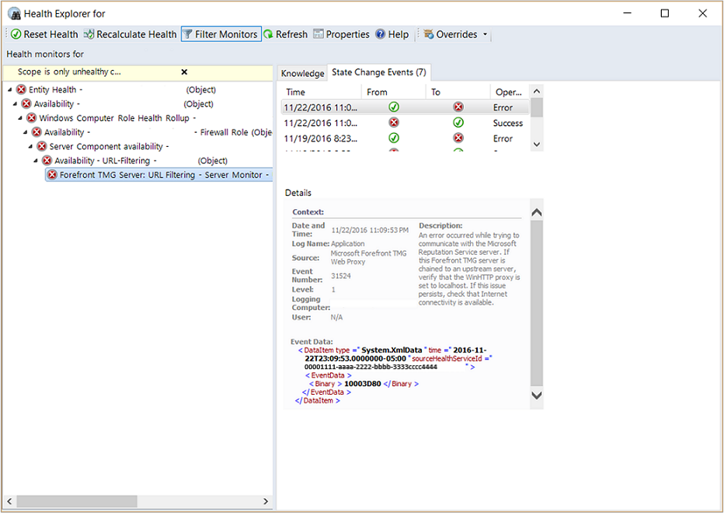Sort events by the From column header
Screen dimensions: 724x513
394,92
